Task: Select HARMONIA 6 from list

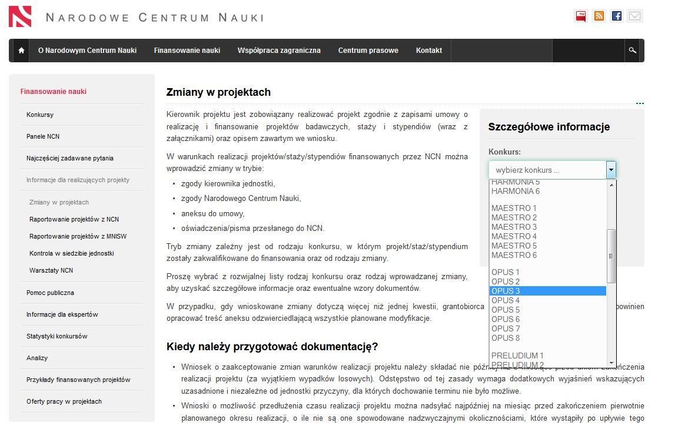Action: point(548,191)
